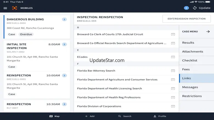
Task: Open link icon for Florida Bar Attorney Search
Action: tap(173, 71)
